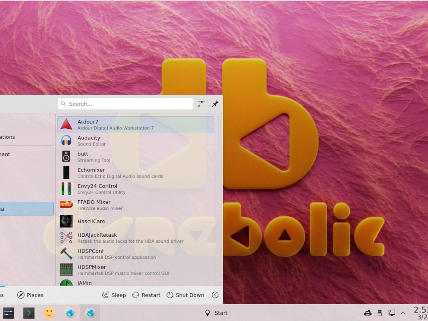Click the Start entry in the taskbar
This screenshot has width=428, height=321.
pos(216,313)
